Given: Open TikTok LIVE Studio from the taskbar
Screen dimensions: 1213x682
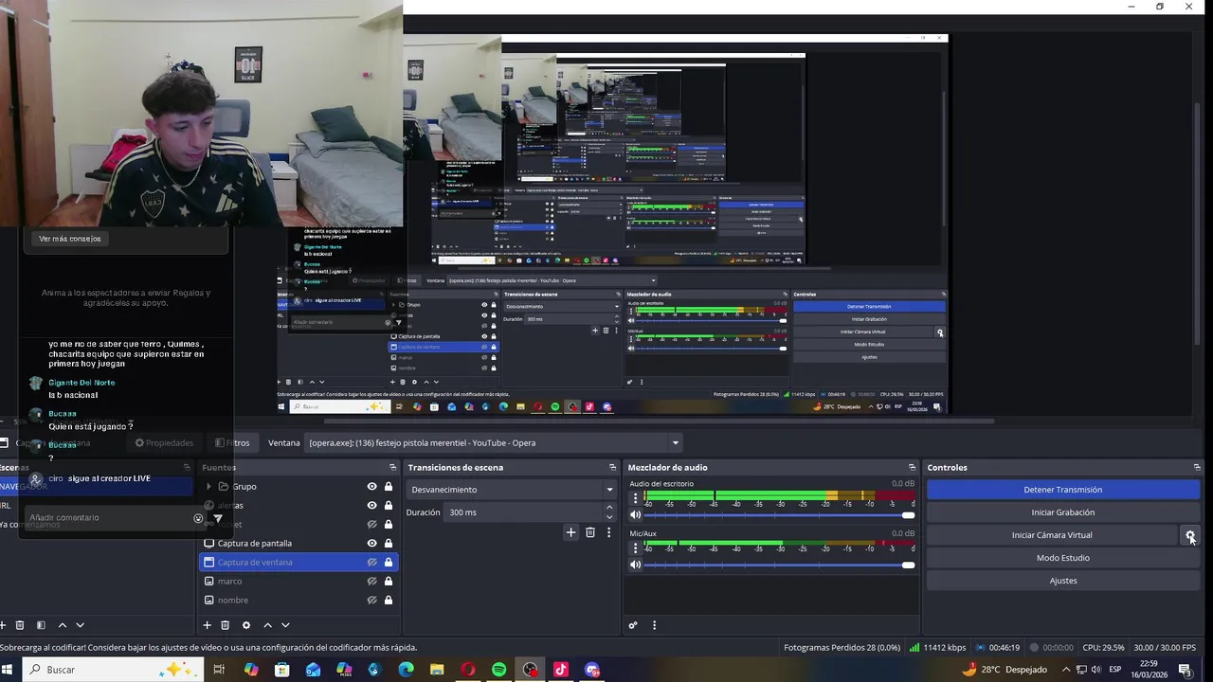Looking at the screenshot, I should click(x=561, y=670).
